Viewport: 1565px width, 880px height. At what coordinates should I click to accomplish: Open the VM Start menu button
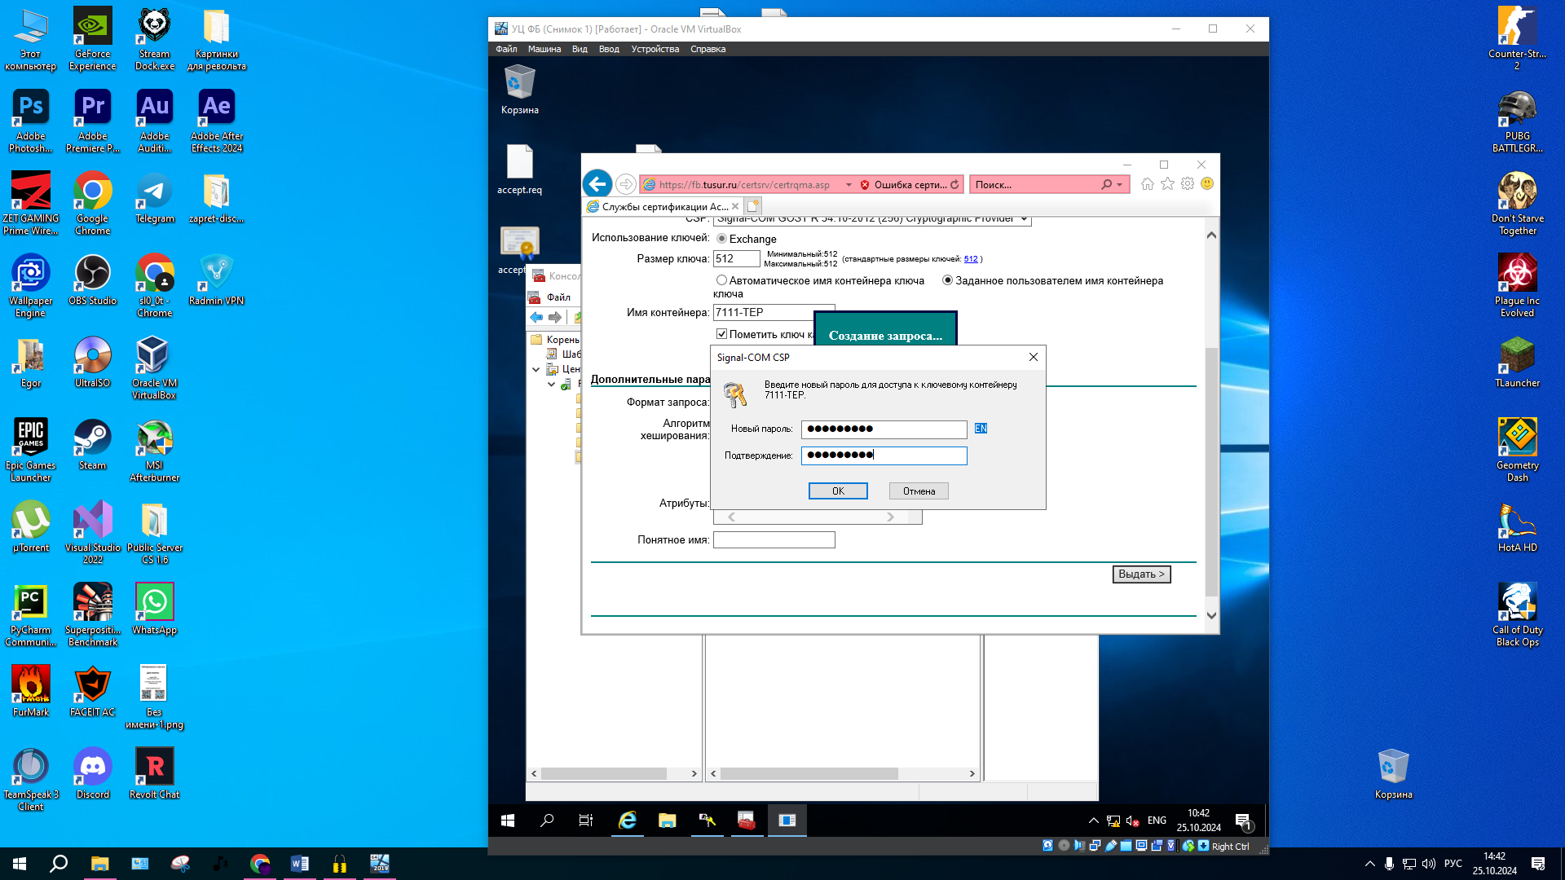click(x=508, y=821)
